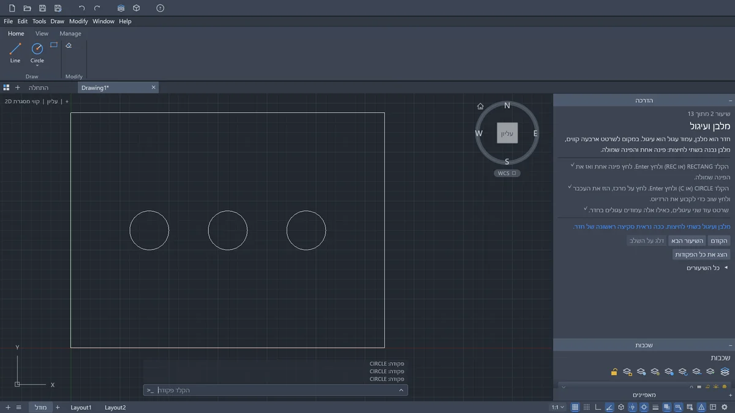735x413 pixels.
Task: Open the 1:1 scale dropdown
Action: (557, 407)
